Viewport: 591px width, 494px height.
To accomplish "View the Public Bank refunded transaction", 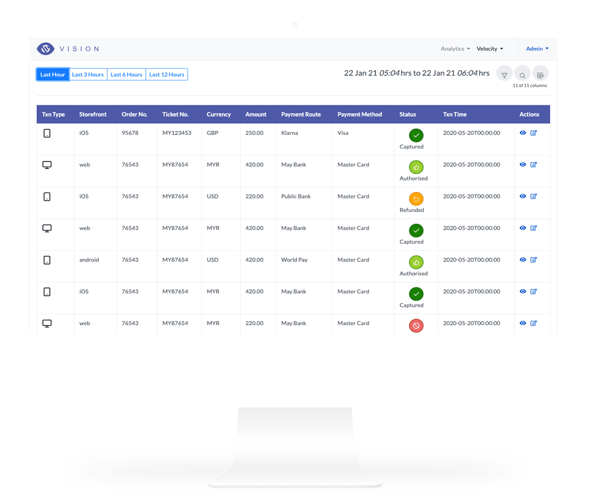I will click(x=523, y=196).
